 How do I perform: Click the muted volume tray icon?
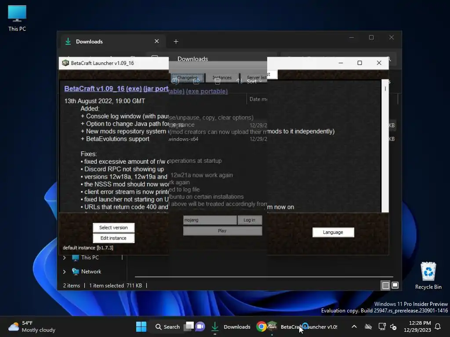tap(393, 326)
